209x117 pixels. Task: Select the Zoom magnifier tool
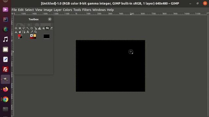36,32
